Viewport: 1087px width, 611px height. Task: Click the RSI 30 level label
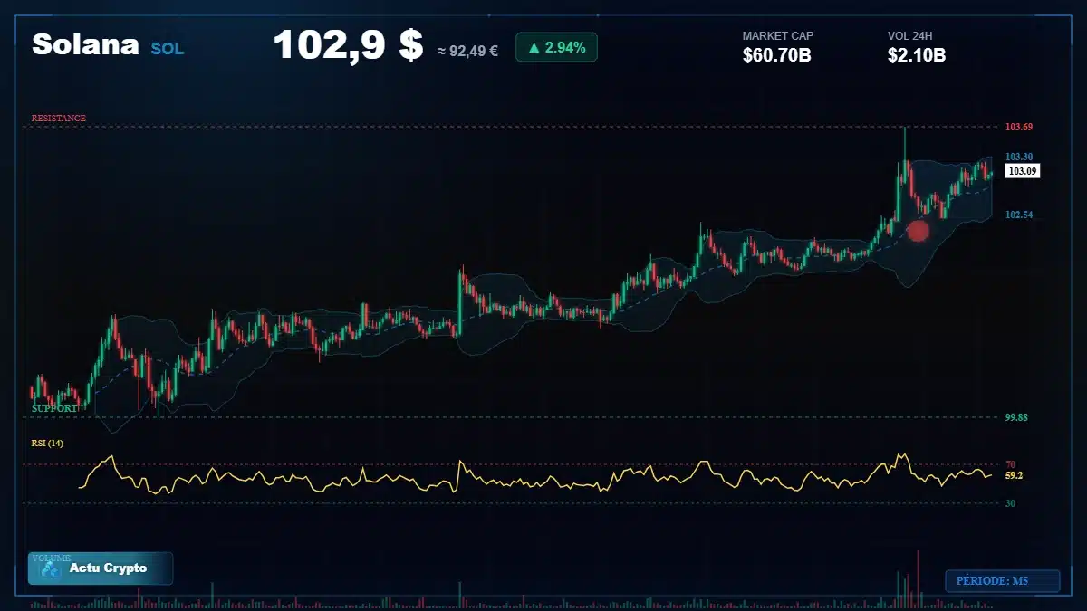tap(1010, 503)
